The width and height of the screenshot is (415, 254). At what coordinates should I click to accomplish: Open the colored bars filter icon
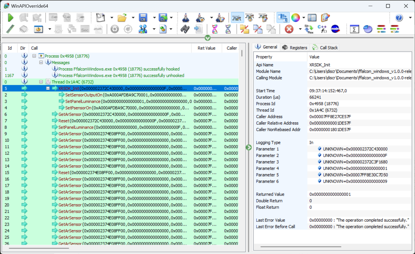click(x=381, y=29)
